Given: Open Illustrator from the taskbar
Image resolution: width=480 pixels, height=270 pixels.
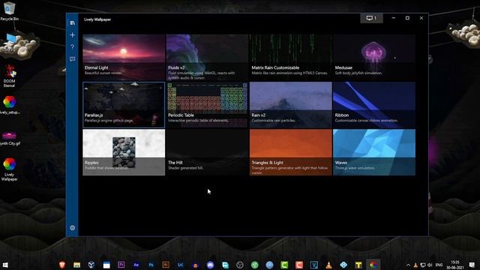Looking at the screenshot, I should click(x=166, y=265).
